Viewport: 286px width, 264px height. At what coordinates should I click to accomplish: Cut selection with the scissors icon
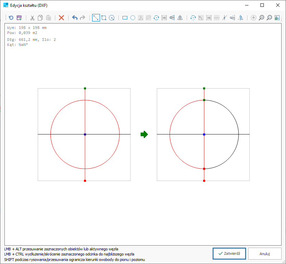pyautogui.click(x=32, y=18)
